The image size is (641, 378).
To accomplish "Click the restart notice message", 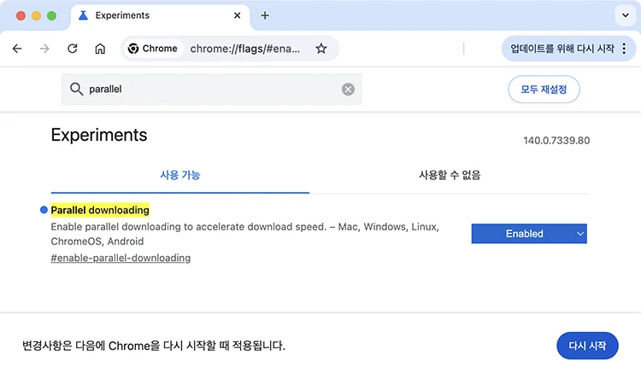I will (154, 346).
